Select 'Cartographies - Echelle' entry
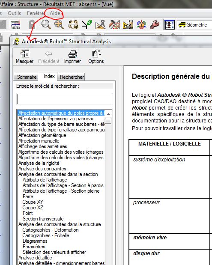This screenshot has width=212, height=265. click(46, 235)
